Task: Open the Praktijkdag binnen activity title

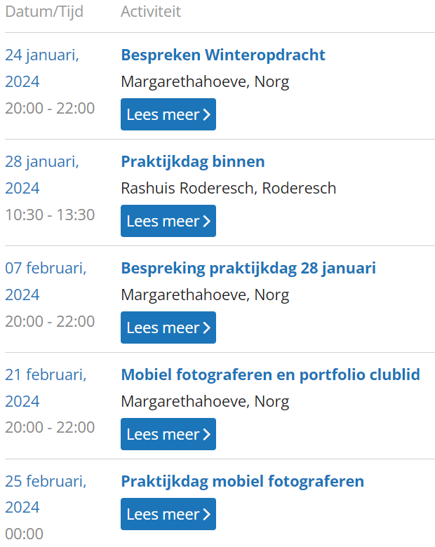Action: pyautogui.click(x=193, y=162)
